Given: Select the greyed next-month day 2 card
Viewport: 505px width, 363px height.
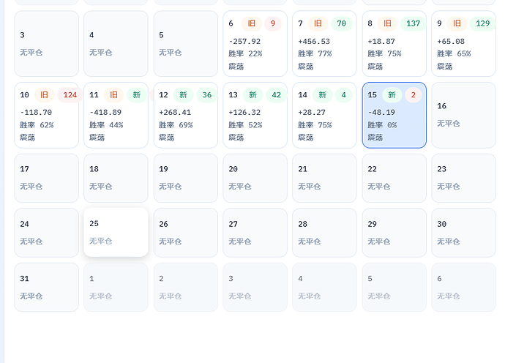Looking at the screenshot, I should point(185,288).
